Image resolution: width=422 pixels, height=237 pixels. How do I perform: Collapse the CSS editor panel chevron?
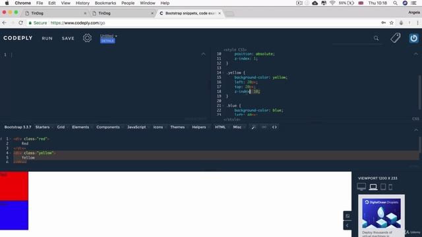416,54
